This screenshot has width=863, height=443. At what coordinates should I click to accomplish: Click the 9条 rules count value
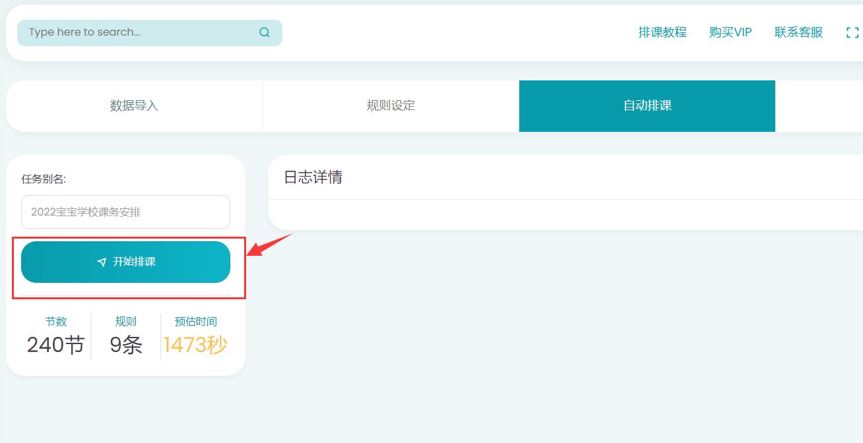(x=126, y=345)
